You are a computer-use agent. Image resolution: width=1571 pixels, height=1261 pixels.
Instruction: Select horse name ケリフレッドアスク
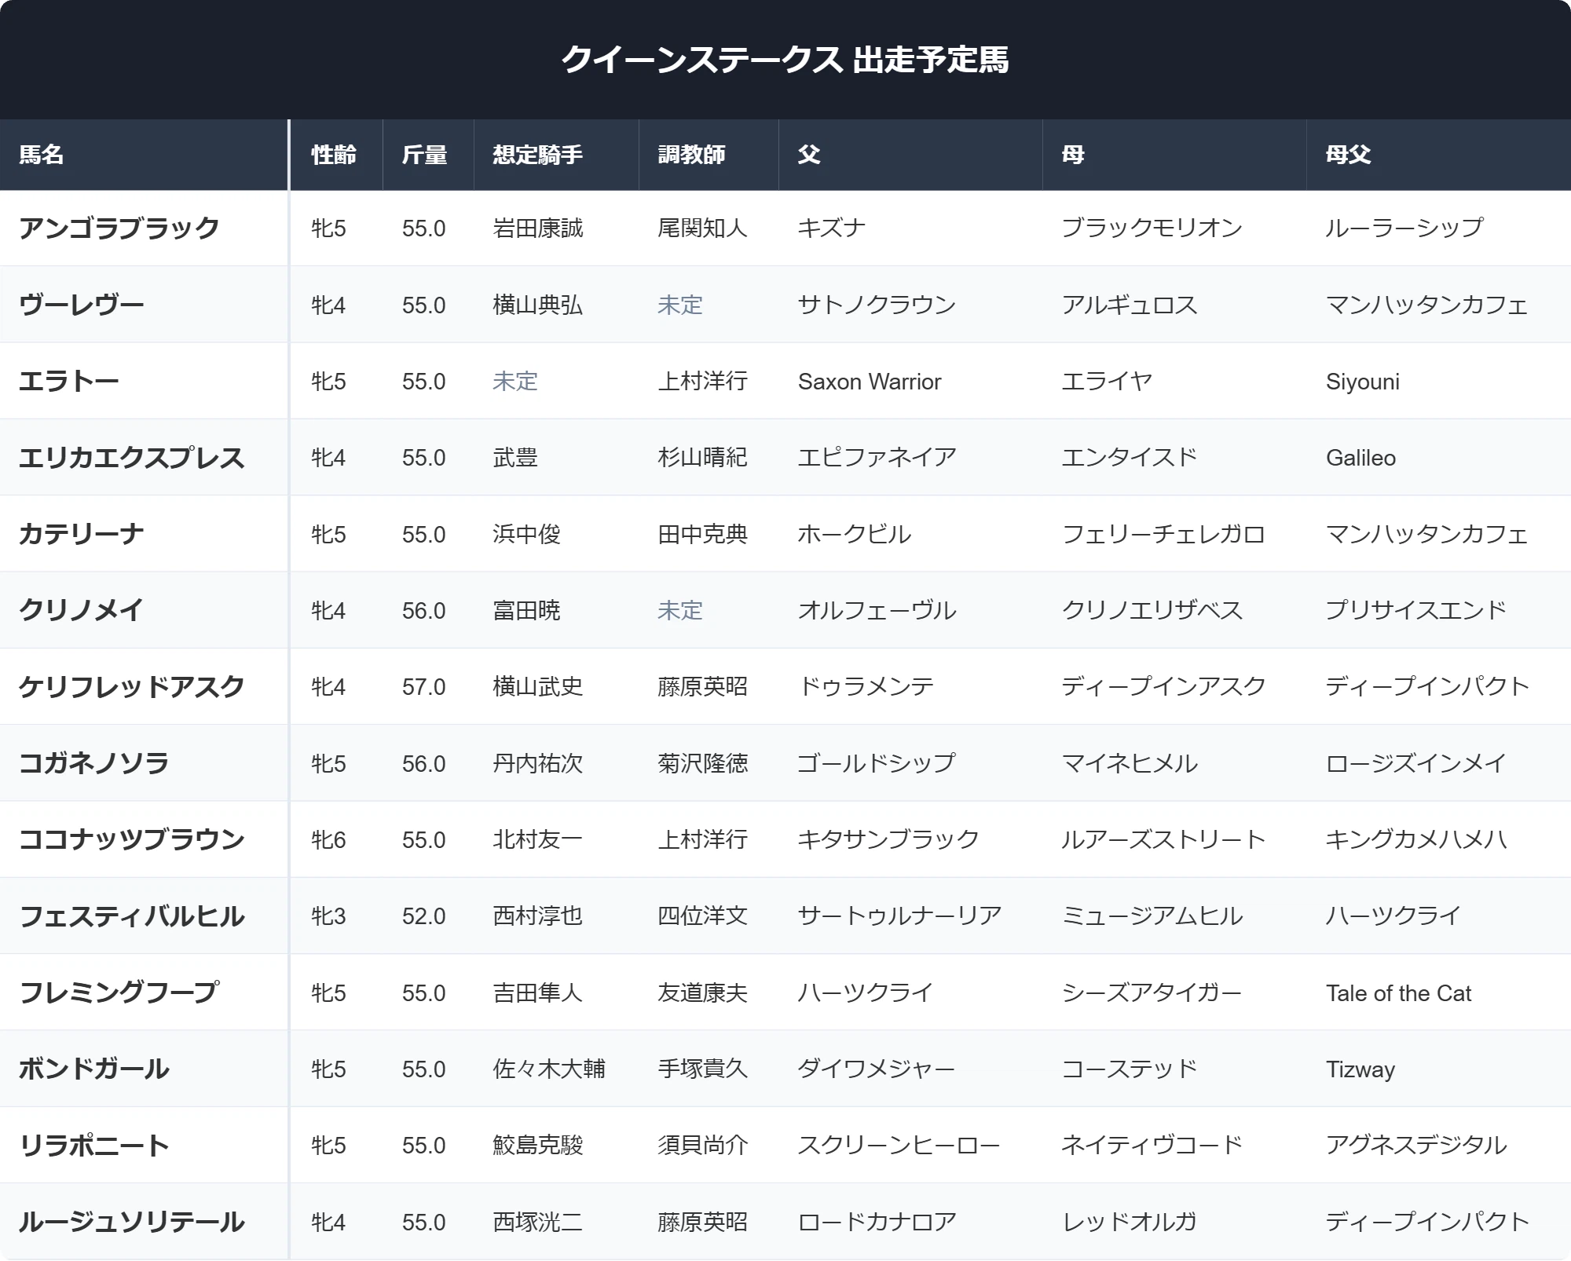click(132, 687)
